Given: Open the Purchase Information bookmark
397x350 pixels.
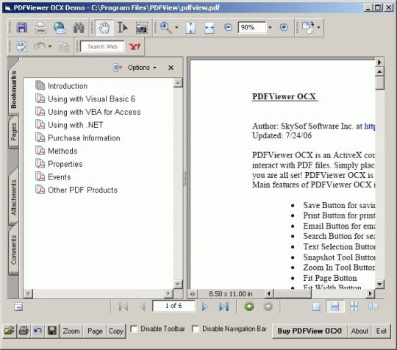Looking at the screenshot, I should [84, 138].
